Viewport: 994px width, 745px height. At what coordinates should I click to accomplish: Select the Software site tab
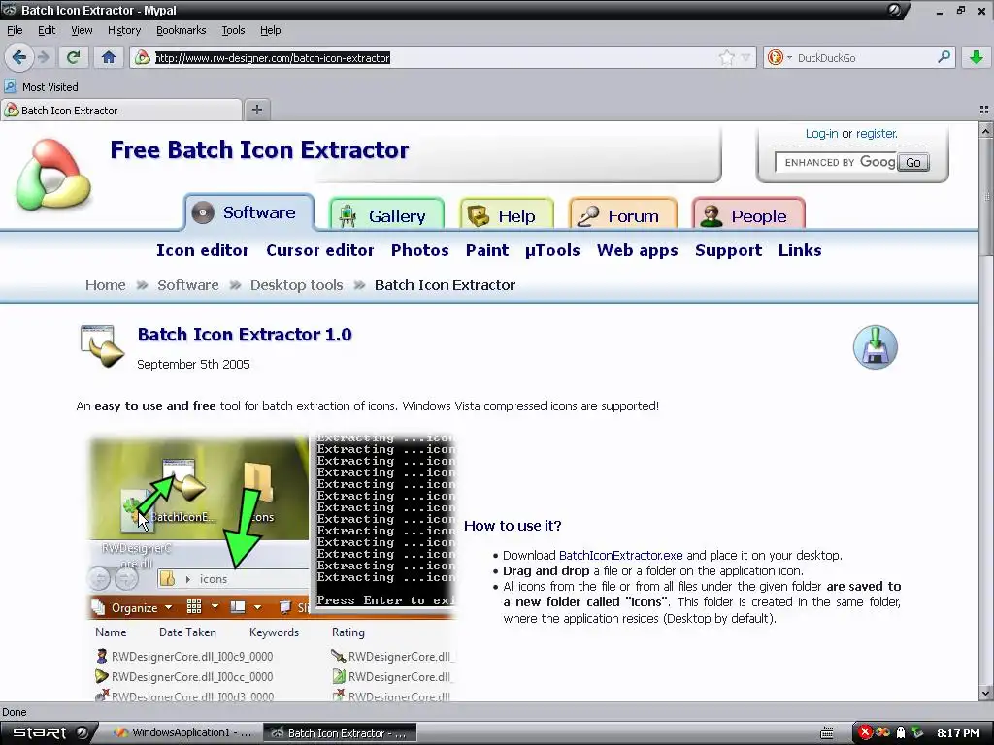pyautogui.click(x=249, y=212)
